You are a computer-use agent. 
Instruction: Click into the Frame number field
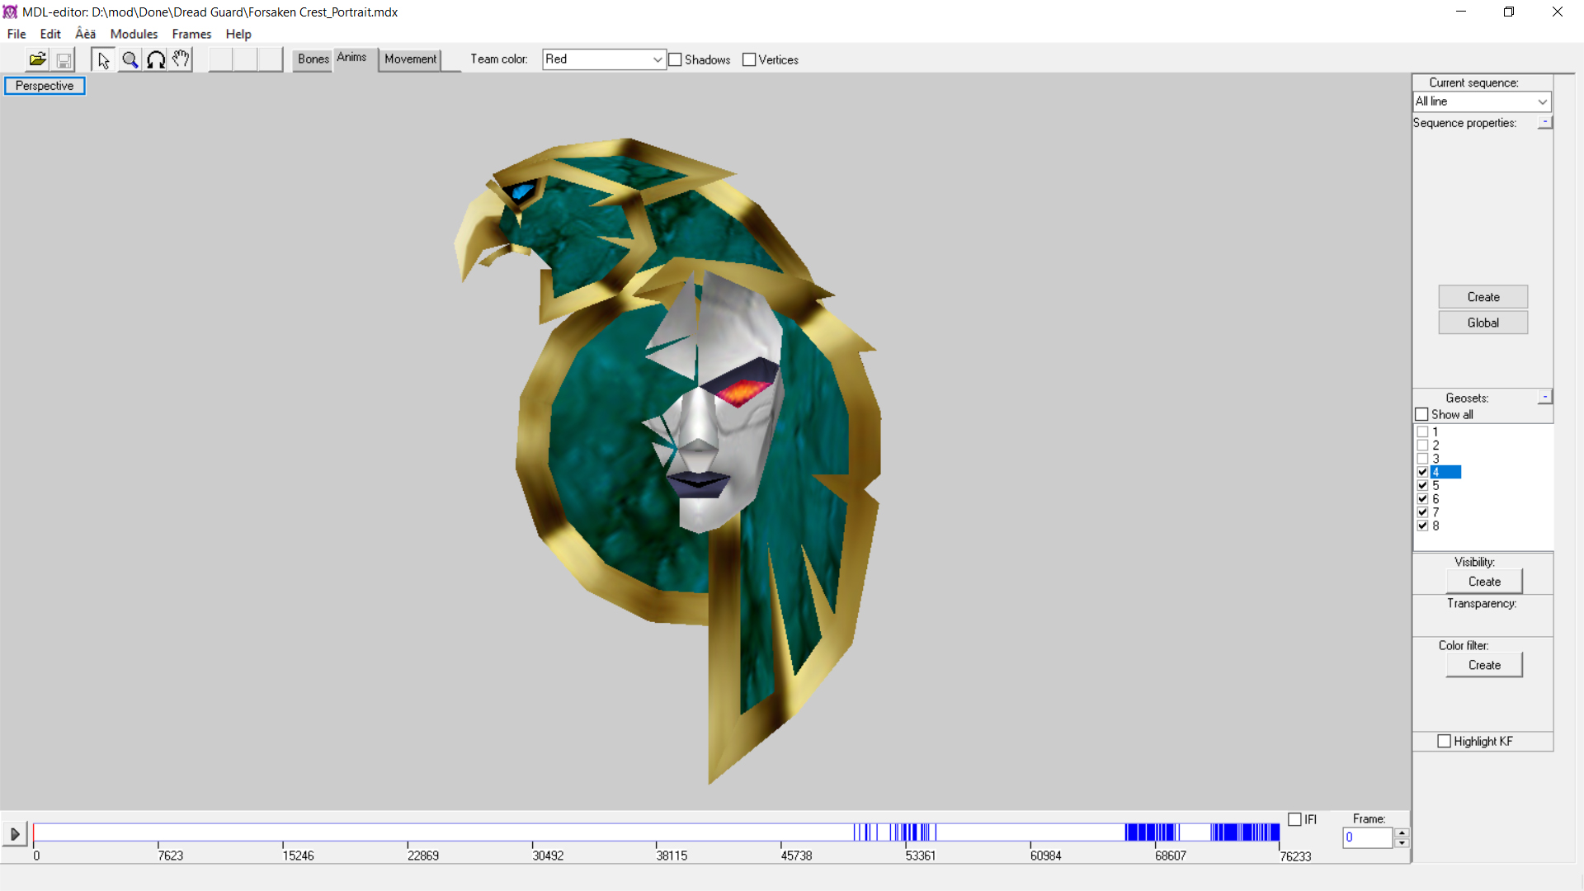pyautogui.click(x=1368, y=837)
